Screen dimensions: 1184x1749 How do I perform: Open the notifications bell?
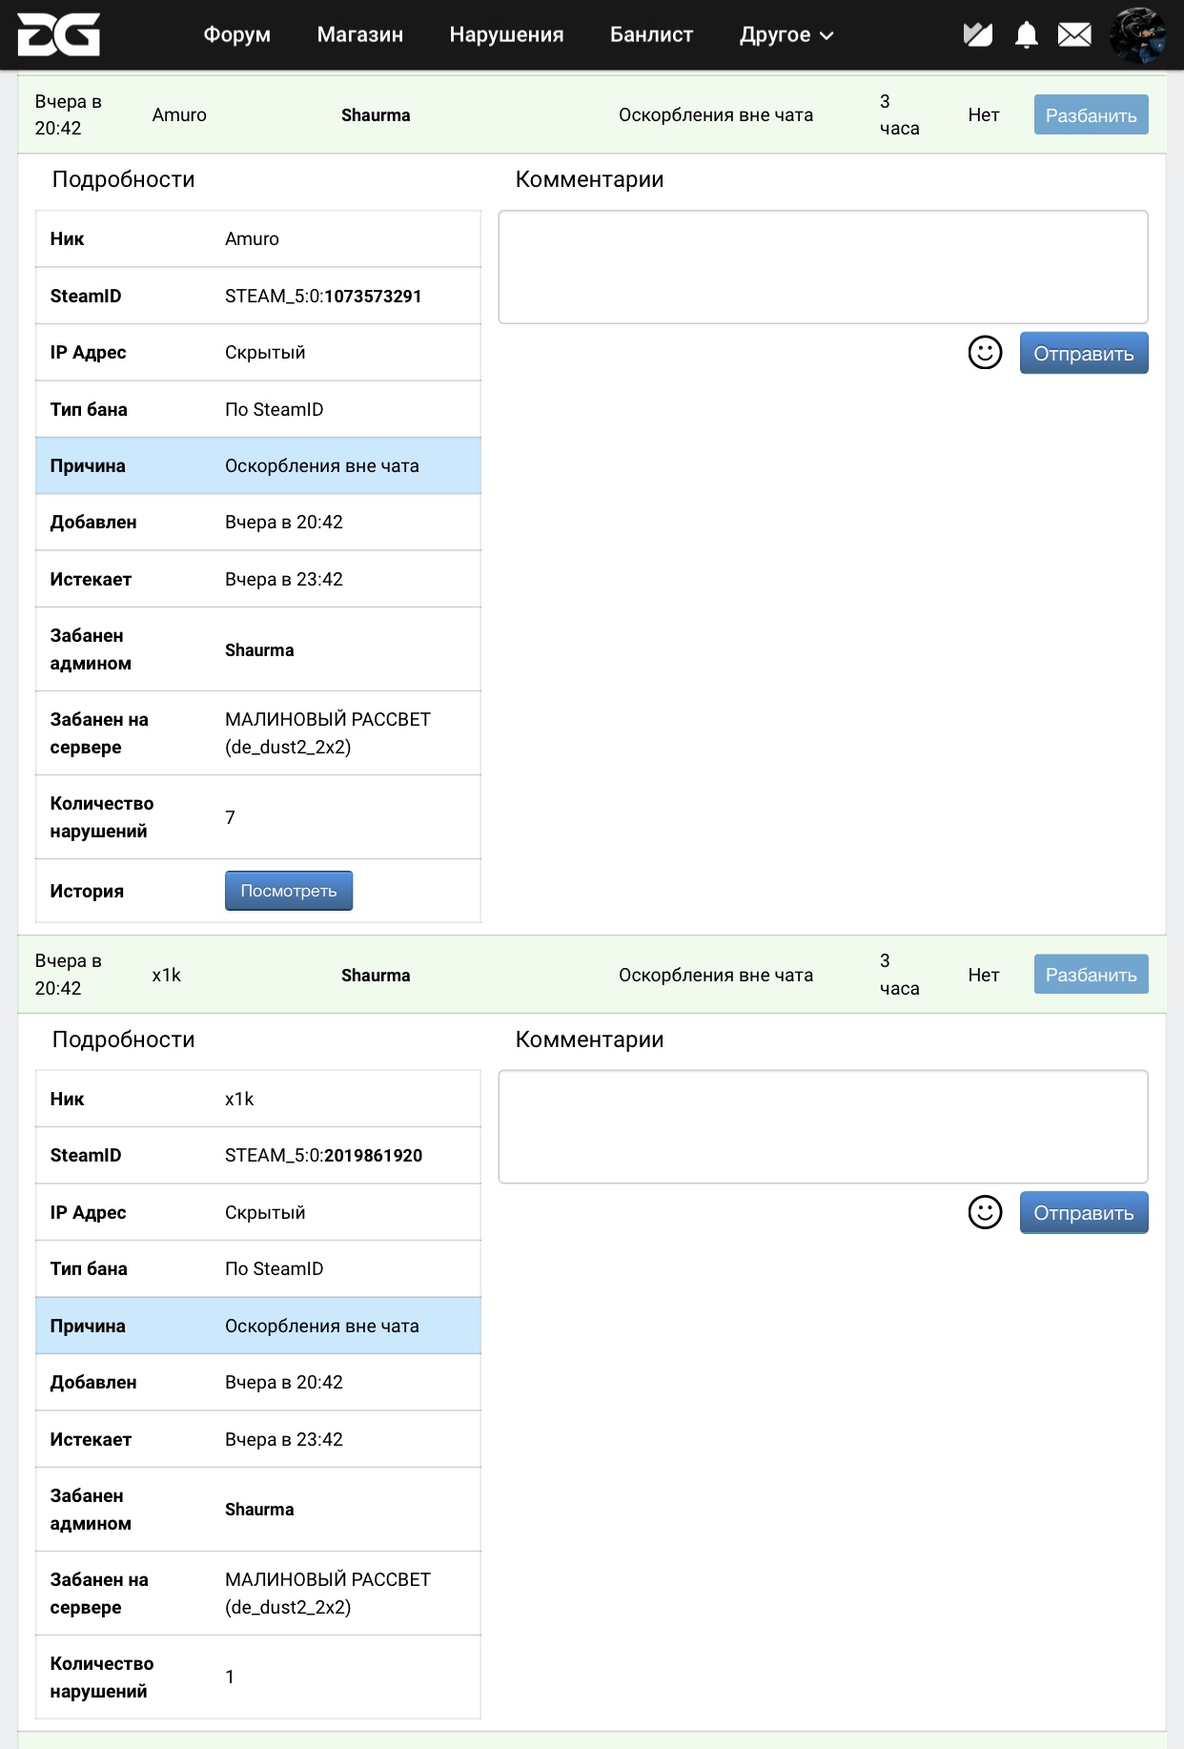pyautogui.click(x=1026, y=35)
